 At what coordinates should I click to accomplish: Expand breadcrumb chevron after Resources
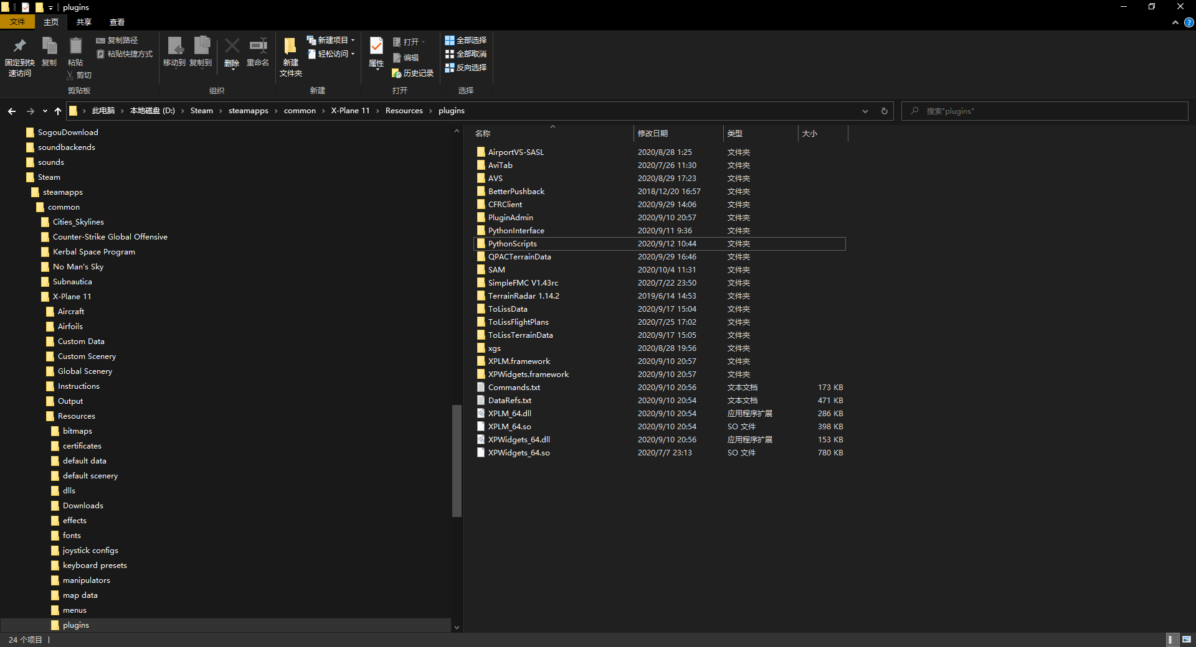[x=430, y=111]
